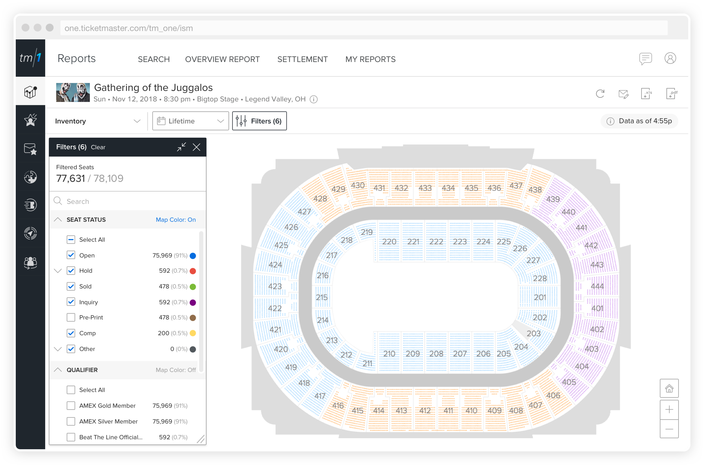704x465 pixels.
Task: Check the Pre-Print seat status checkbox
Action: (71, 317)
